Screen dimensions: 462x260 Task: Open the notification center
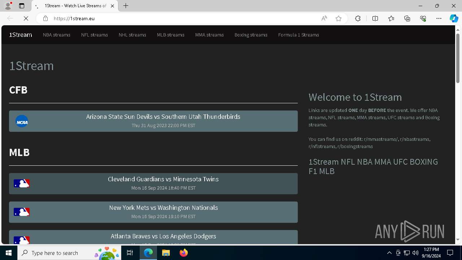[x=450, y=253]
